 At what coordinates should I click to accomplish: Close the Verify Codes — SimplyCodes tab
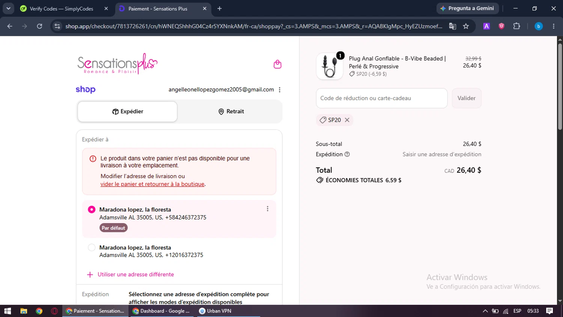(x=106, y=9)
